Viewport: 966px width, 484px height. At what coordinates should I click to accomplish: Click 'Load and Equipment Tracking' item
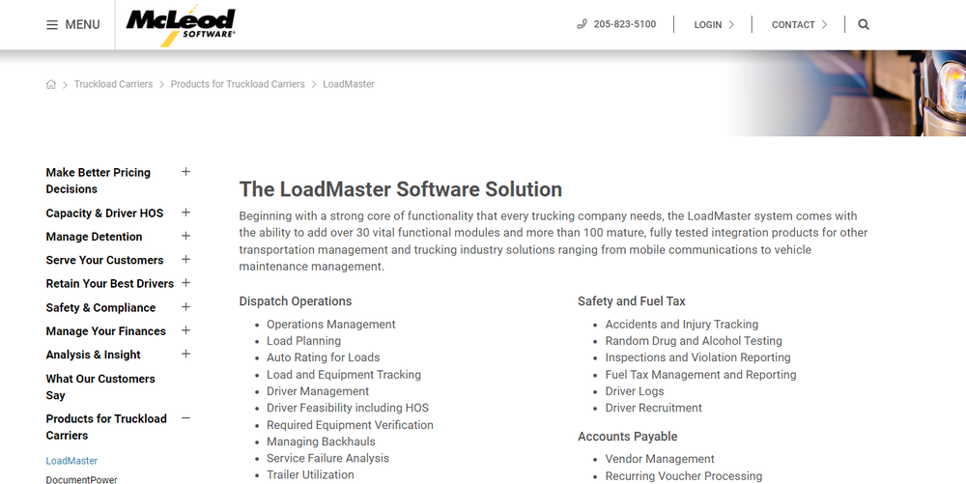pos(344,375)
